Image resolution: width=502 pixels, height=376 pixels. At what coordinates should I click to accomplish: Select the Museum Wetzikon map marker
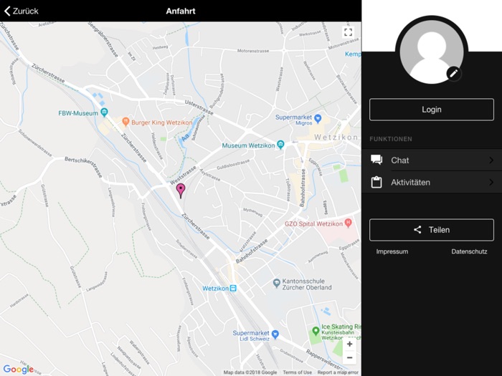pyautogui.click(x=280, y=145)
